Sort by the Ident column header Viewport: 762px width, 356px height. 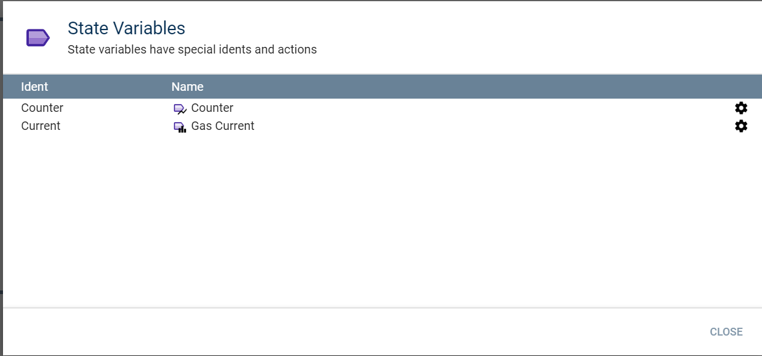[34, 87]
